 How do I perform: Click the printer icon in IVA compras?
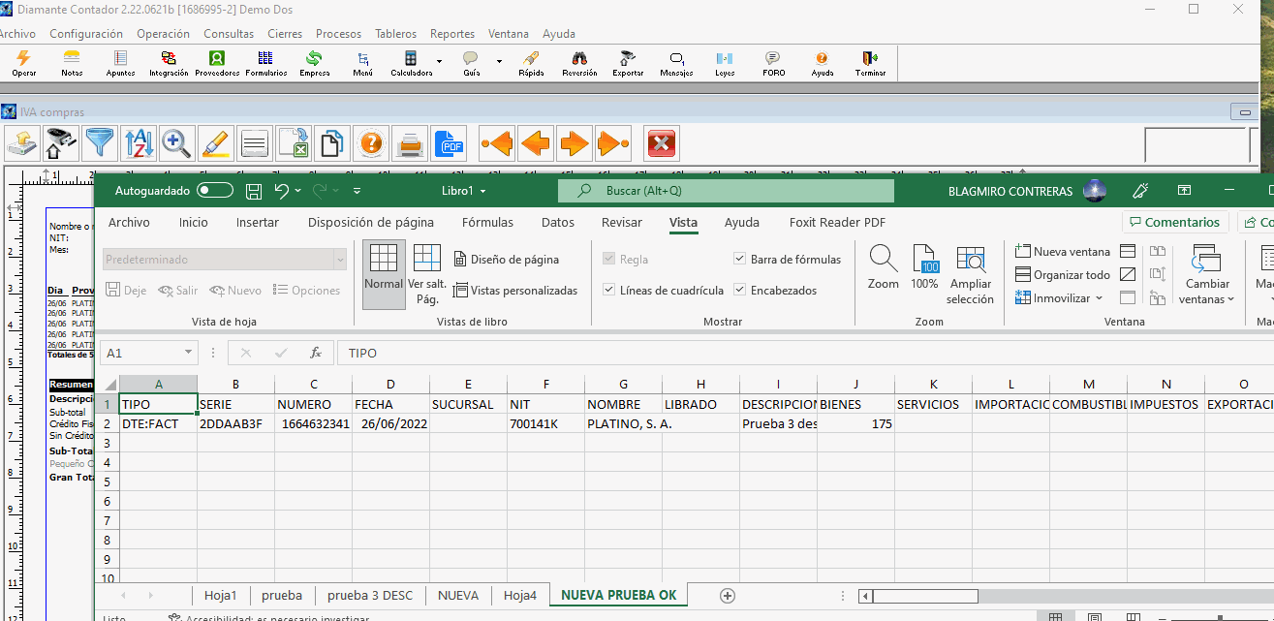pyautogui.click(x=409, y=143)
